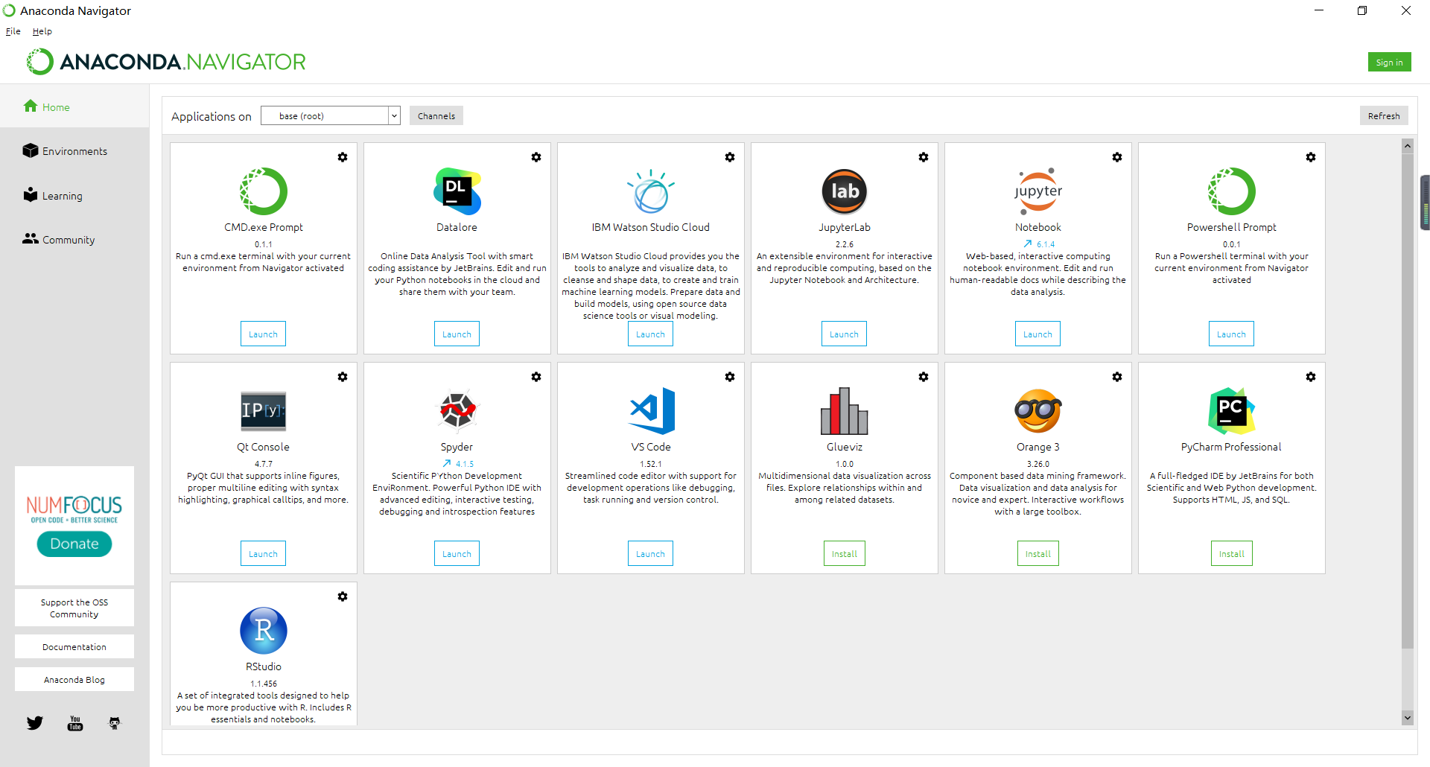This screenshot has width=1430, height=767.
Task: Open settings gear on VS Code card
Action: pos(730,377)
